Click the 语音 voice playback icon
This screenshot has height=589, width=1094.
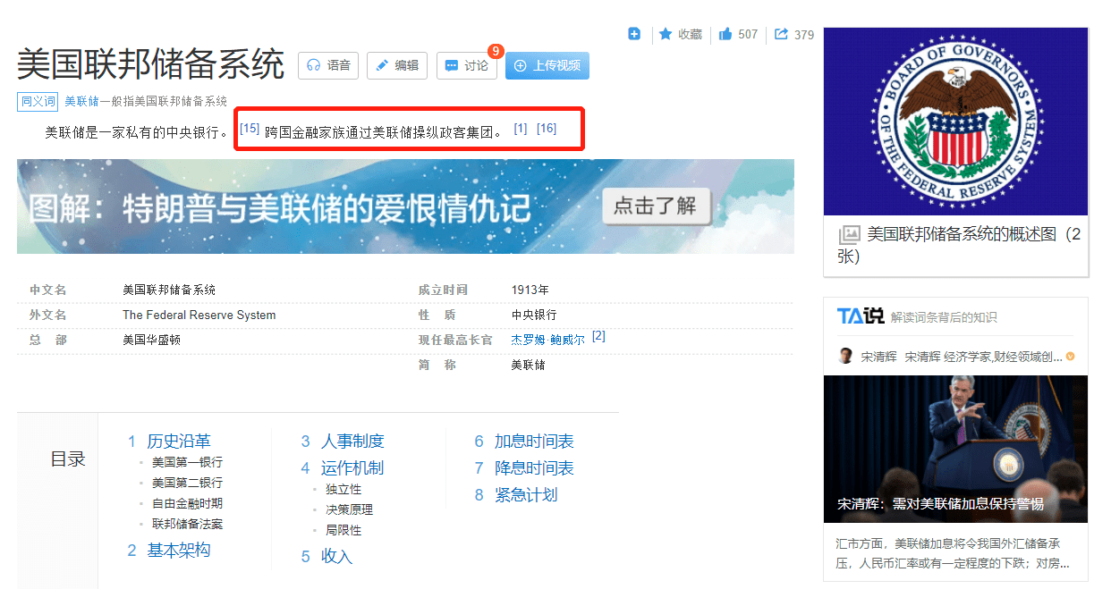[315, 65]
